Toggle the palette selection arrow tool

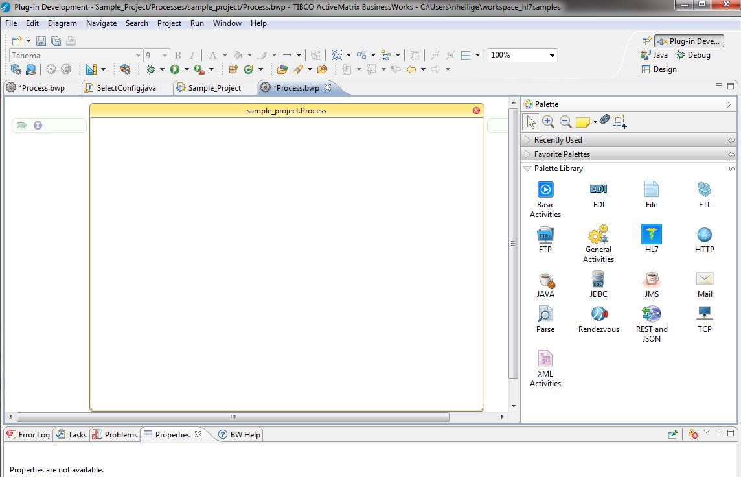point(531,121)
